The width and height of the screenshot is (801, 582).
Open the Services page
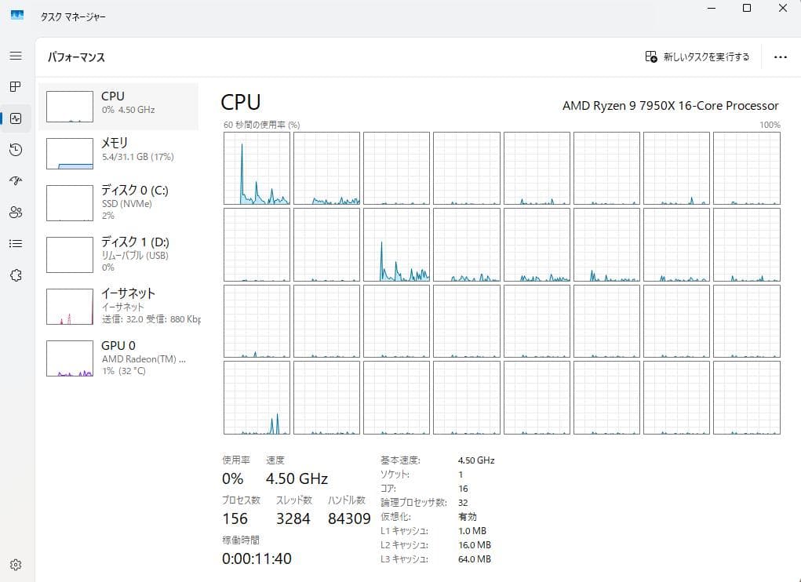pyautogui.click(x=16, y=275)
